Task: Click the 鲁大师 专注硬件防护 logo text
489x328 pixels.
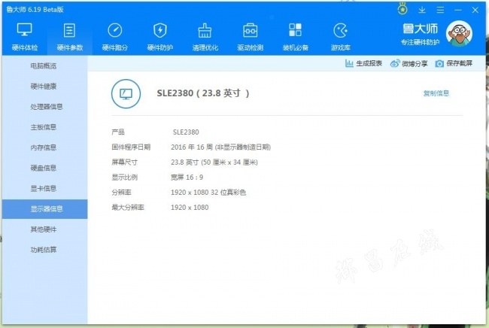Action: [x=420, y=34]
